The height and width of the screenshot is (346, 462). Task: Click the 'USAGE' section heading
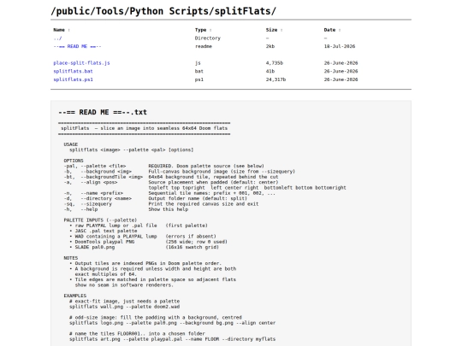click(71, 144)
